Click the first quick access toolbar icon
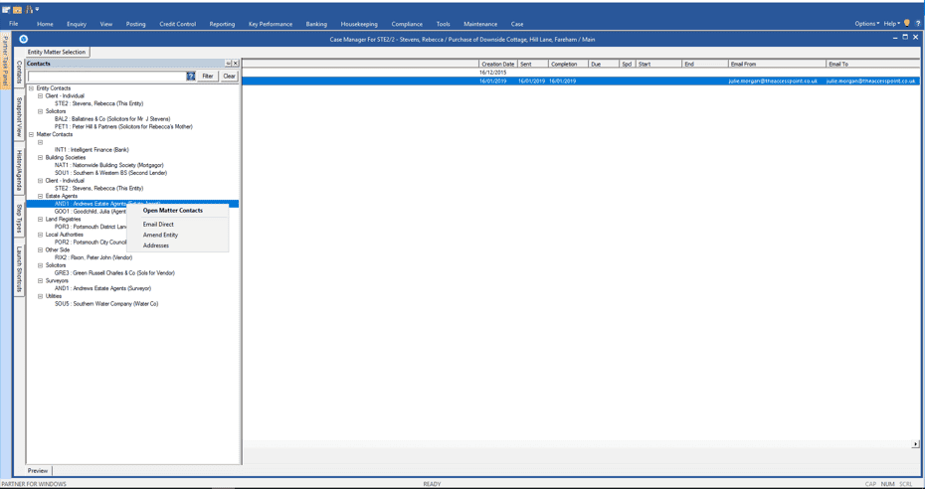 6,9
